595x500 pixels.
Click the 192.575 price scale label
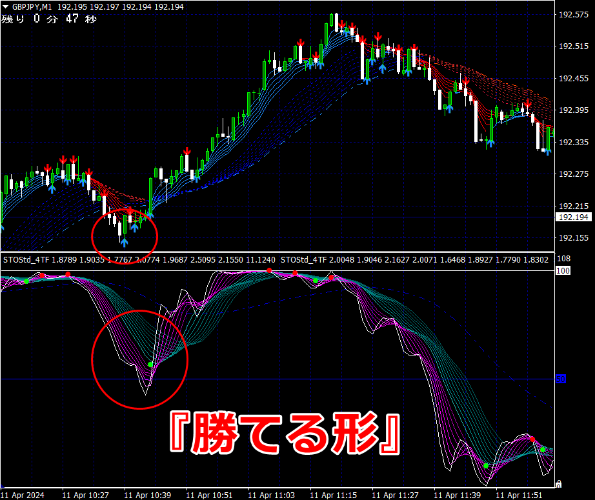[x=573, y=14]
